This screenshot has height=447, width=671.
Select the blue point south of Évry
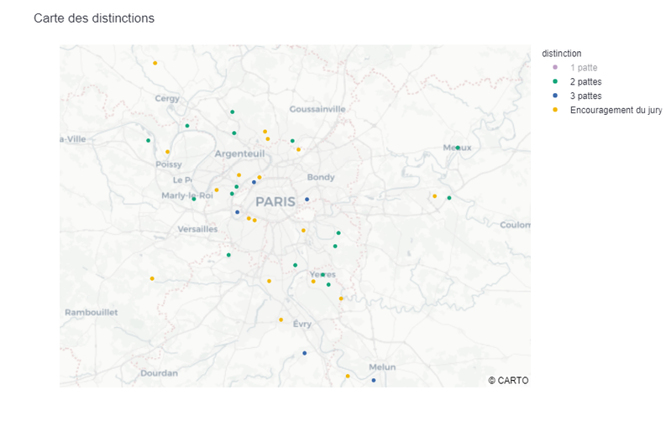305,353
